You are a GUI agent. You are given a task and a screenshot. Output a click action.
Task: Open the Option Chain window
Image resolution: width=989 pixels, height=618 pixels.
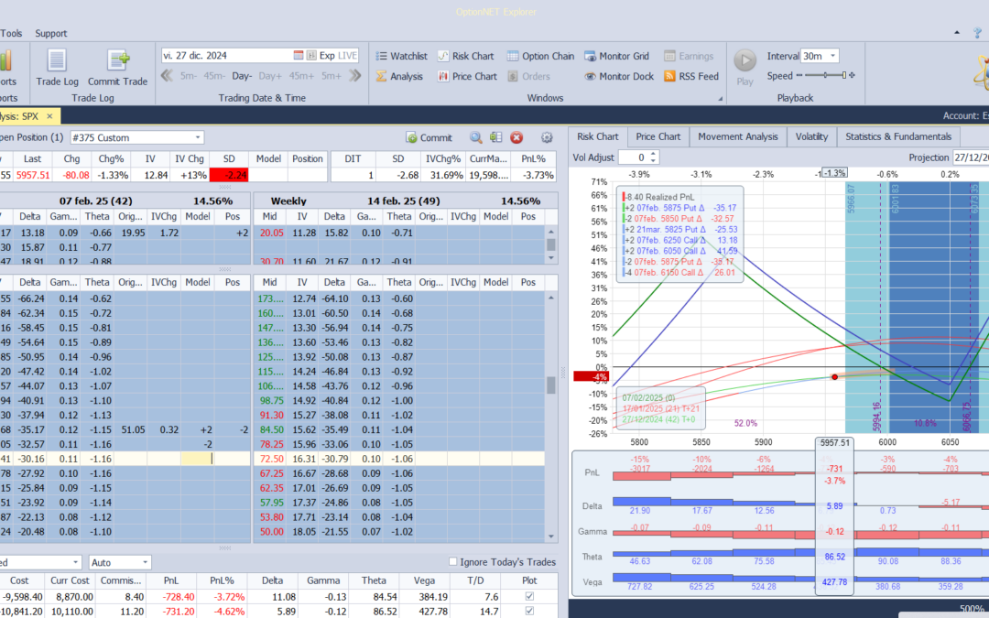pyautogui.click(x=540, y=56)
